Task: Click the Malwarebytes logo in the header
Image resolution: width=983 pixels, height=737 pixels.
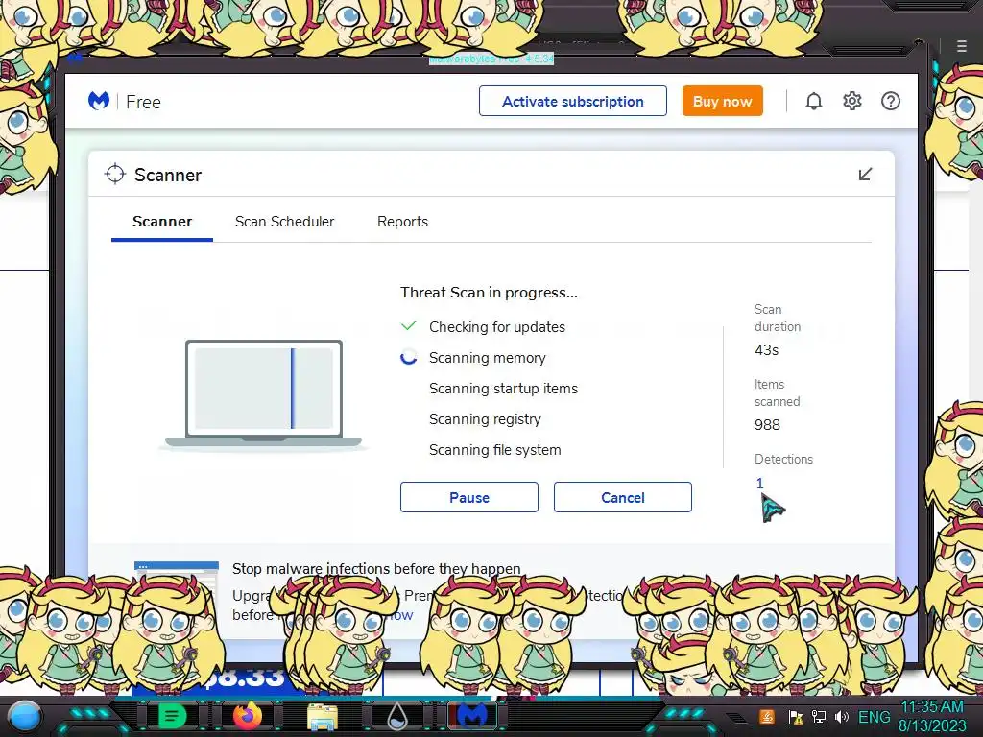Action: pyautogui.click(x=99, y=101)
